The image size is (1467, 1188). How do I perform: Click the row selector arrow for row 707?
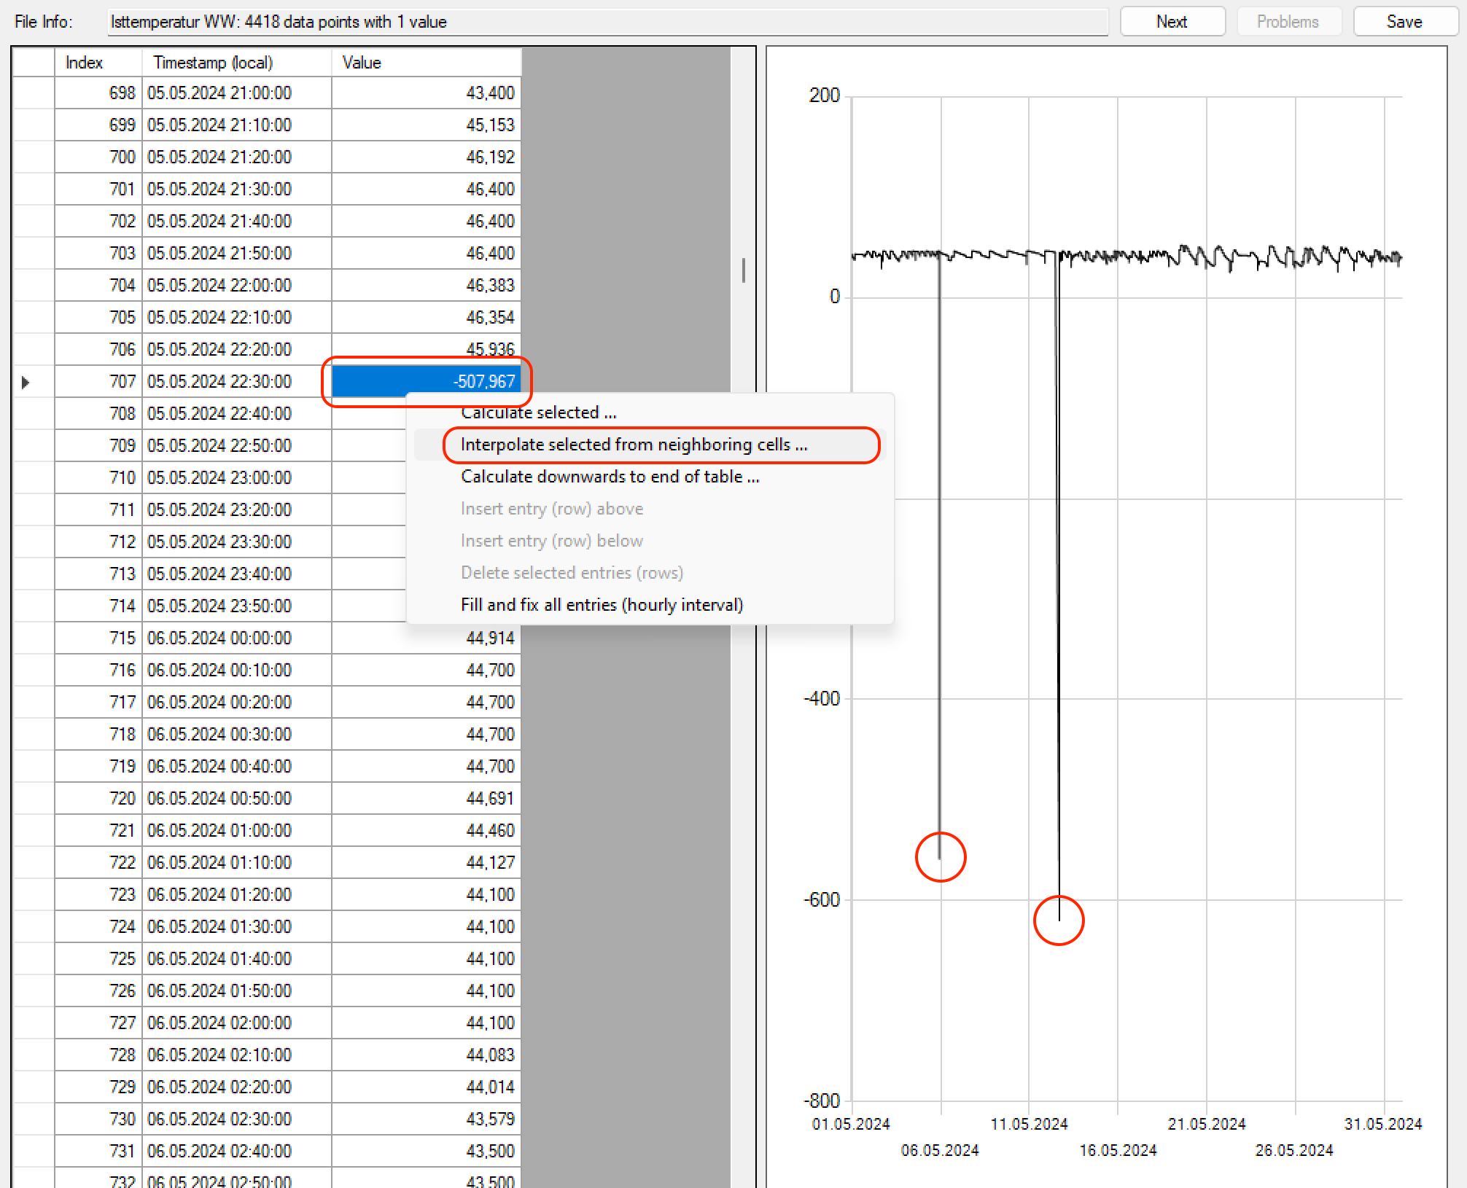point(26,382)
